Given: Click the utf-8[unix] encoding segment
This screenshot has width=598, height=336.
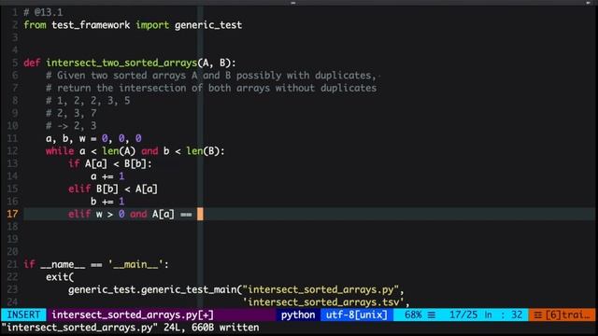Looking at the screenshot, I should (x=356, y=315).
